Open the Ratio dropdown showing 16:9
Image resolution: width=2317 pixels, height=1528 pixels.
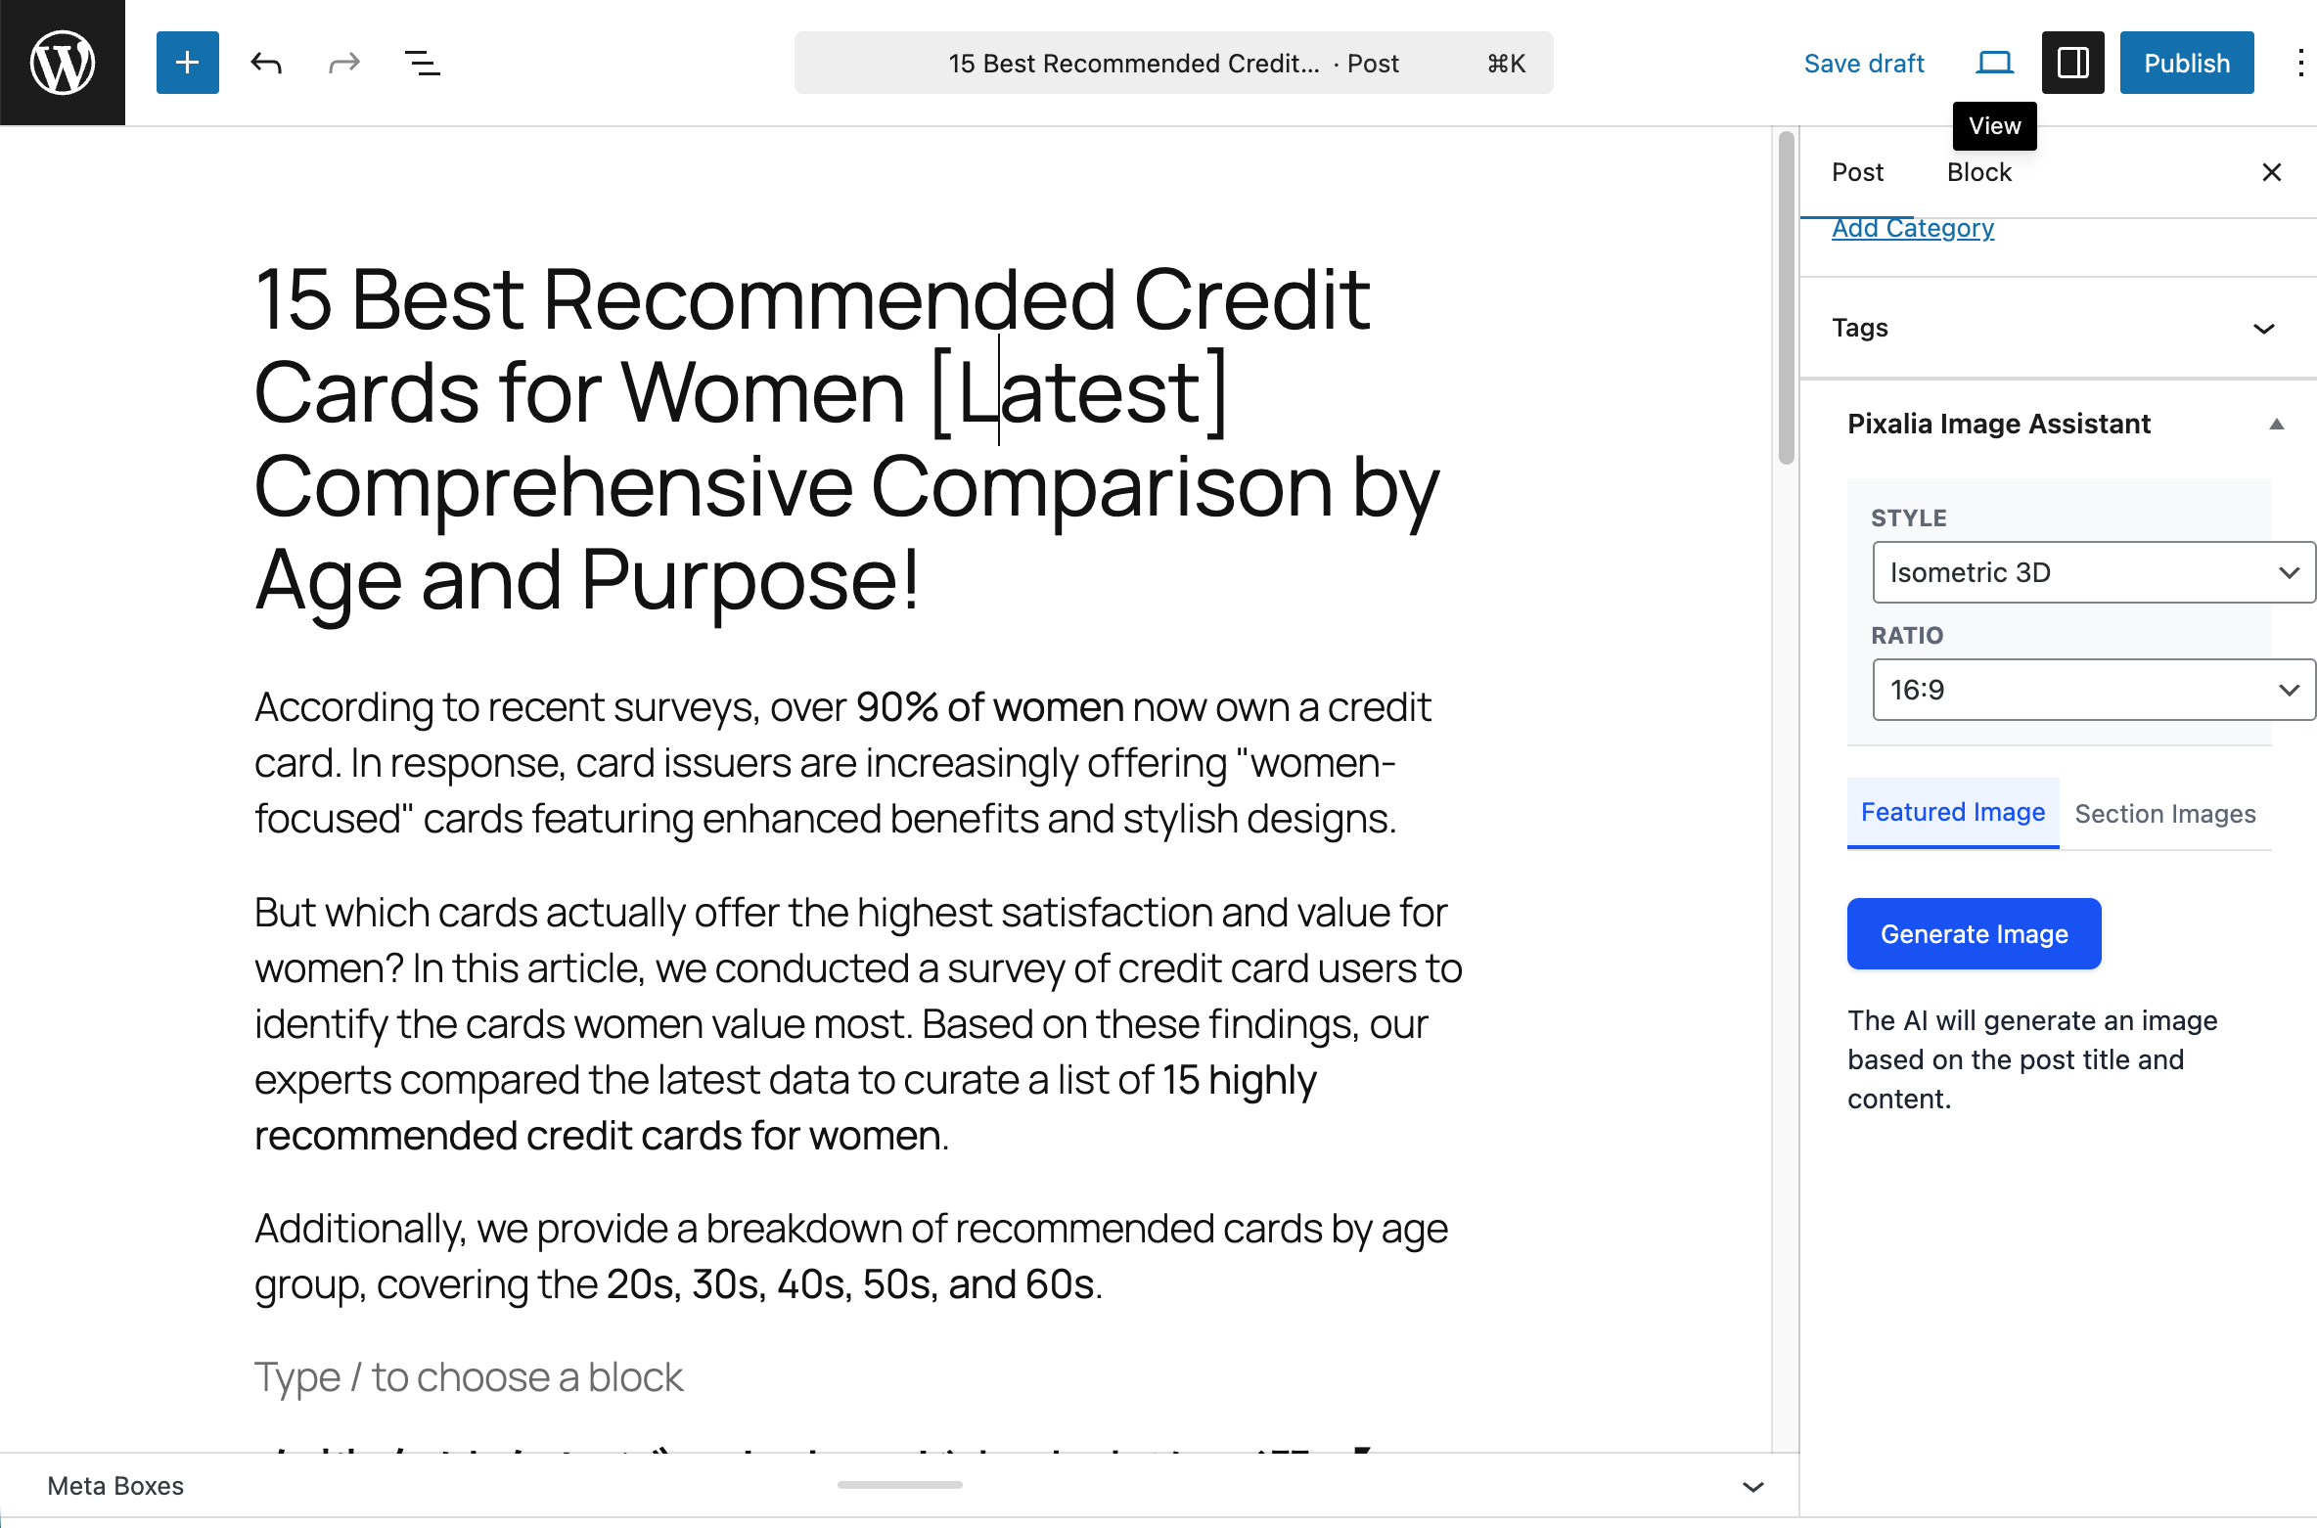[x=2092, y=690]
